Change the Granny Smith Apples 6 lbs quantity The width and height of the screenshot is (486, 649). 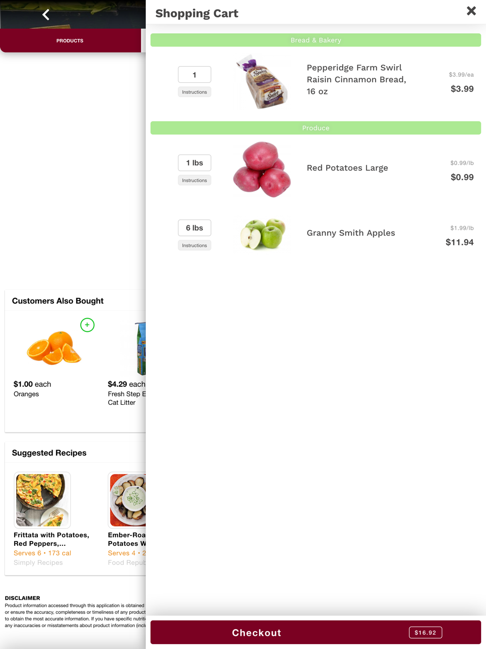(194, 228)
